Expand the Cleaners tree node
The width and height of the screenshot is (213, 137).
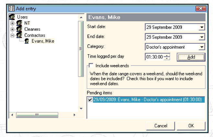[12, 29]
